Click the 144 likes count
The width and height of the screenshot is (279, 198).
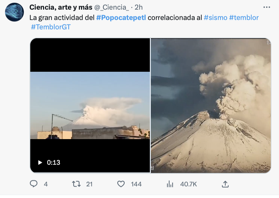click(136, 184)
